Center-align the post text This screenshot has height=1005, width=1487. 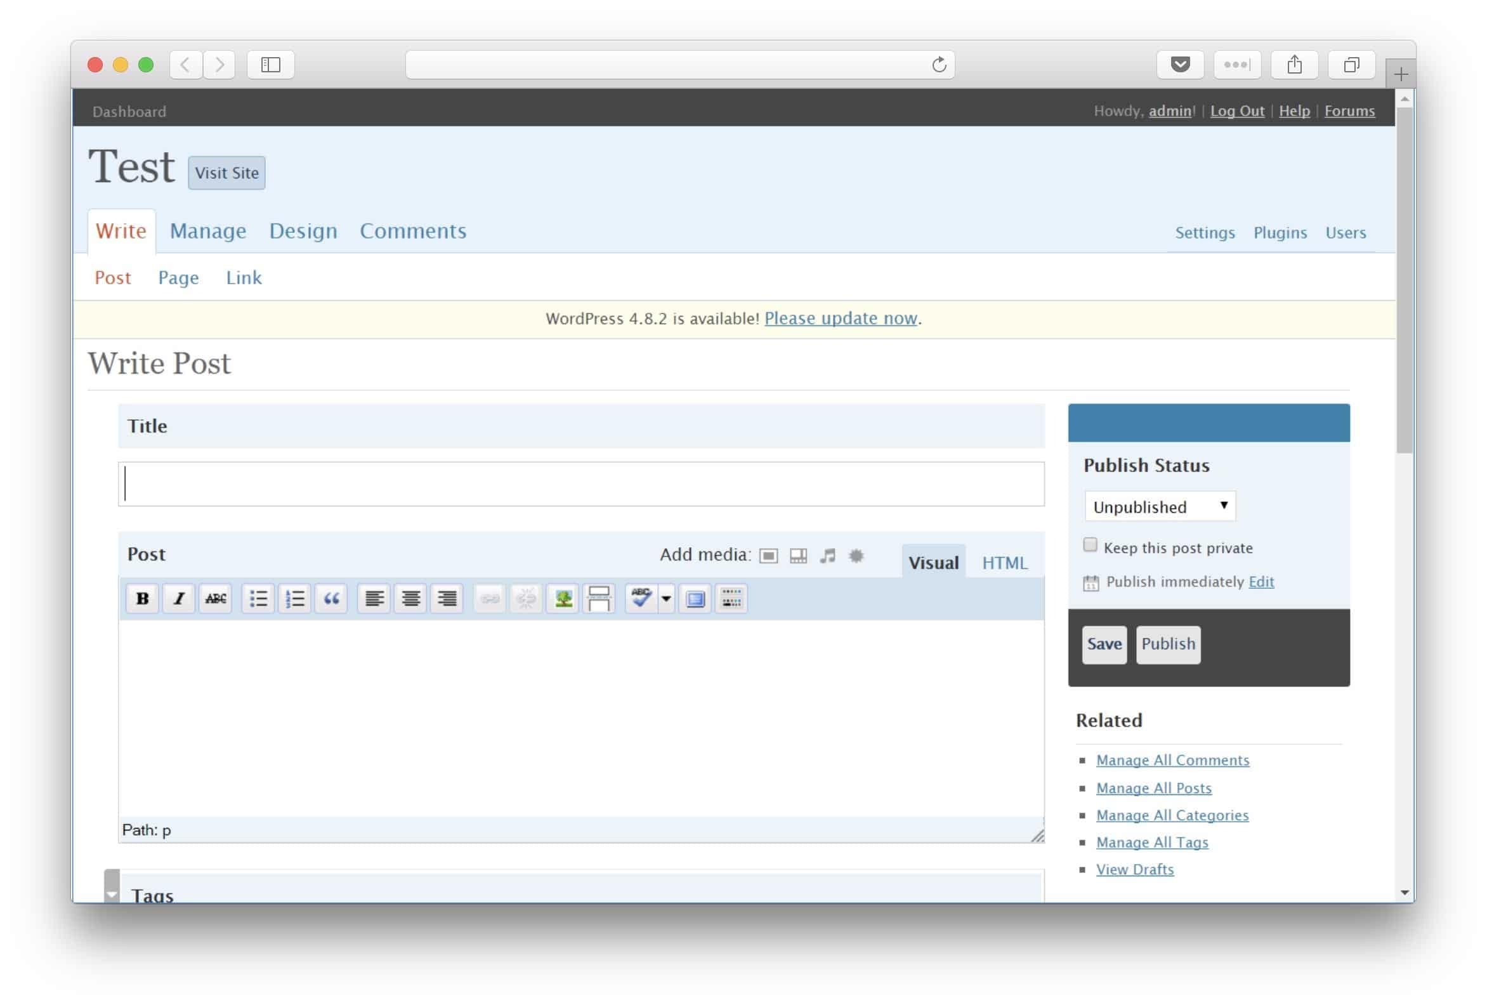point(411,598)
